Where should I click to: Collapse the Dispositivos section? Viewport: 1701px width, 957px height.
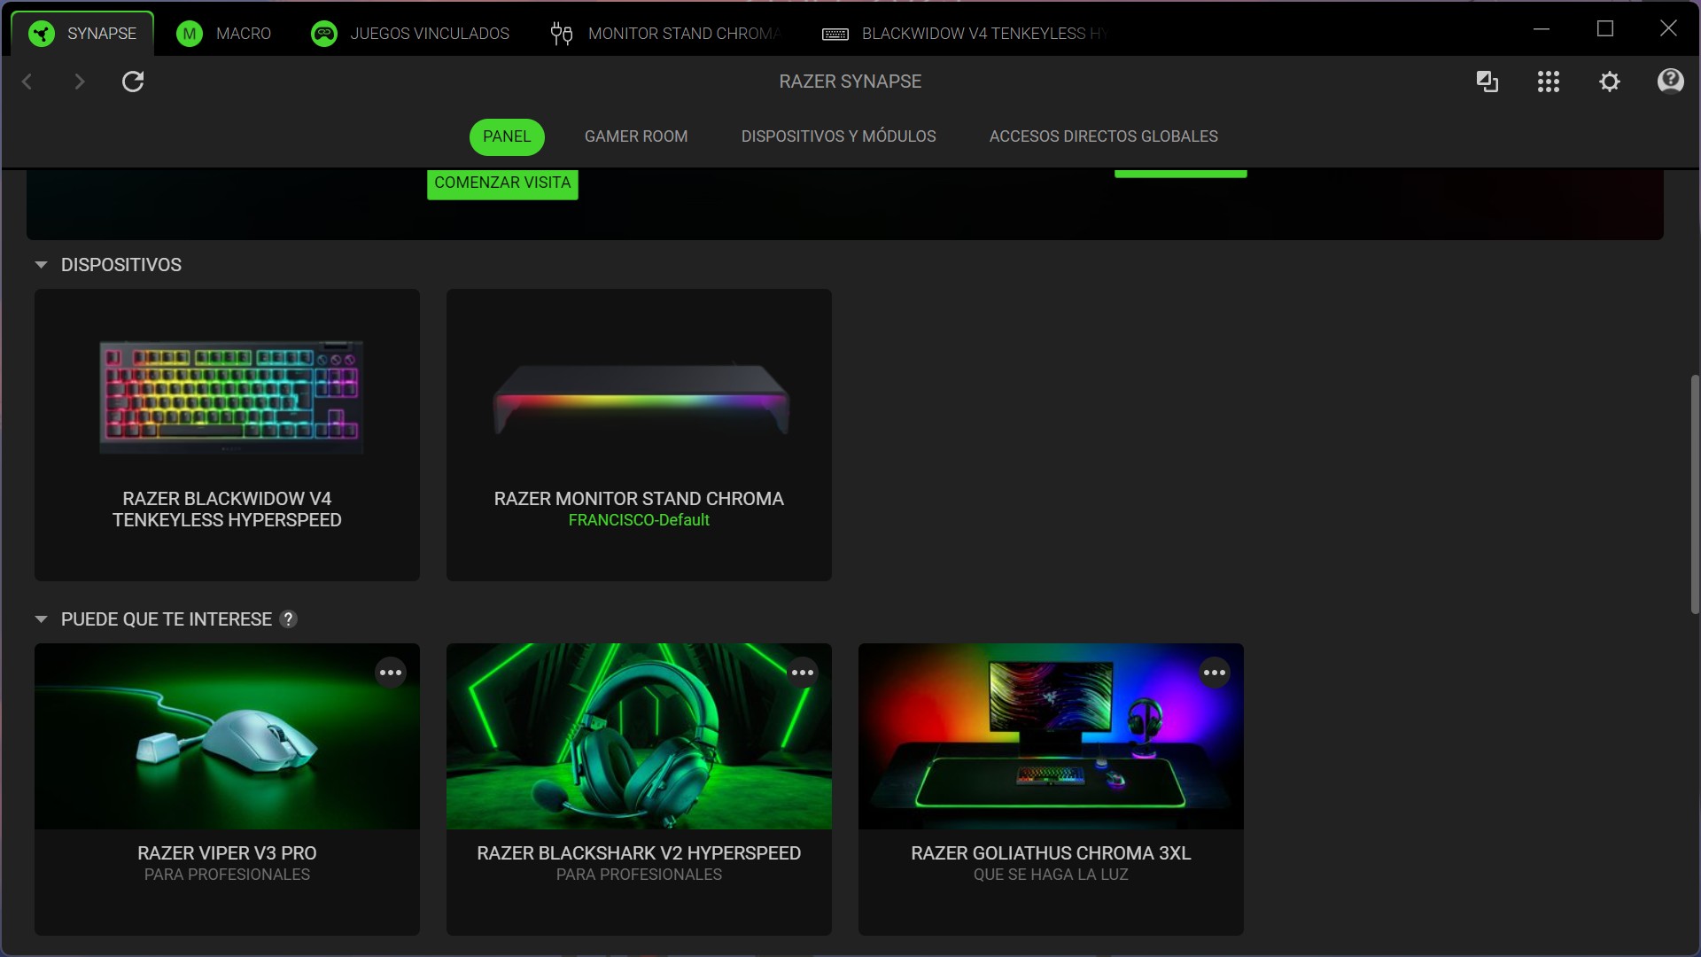(x=41, y=265)
